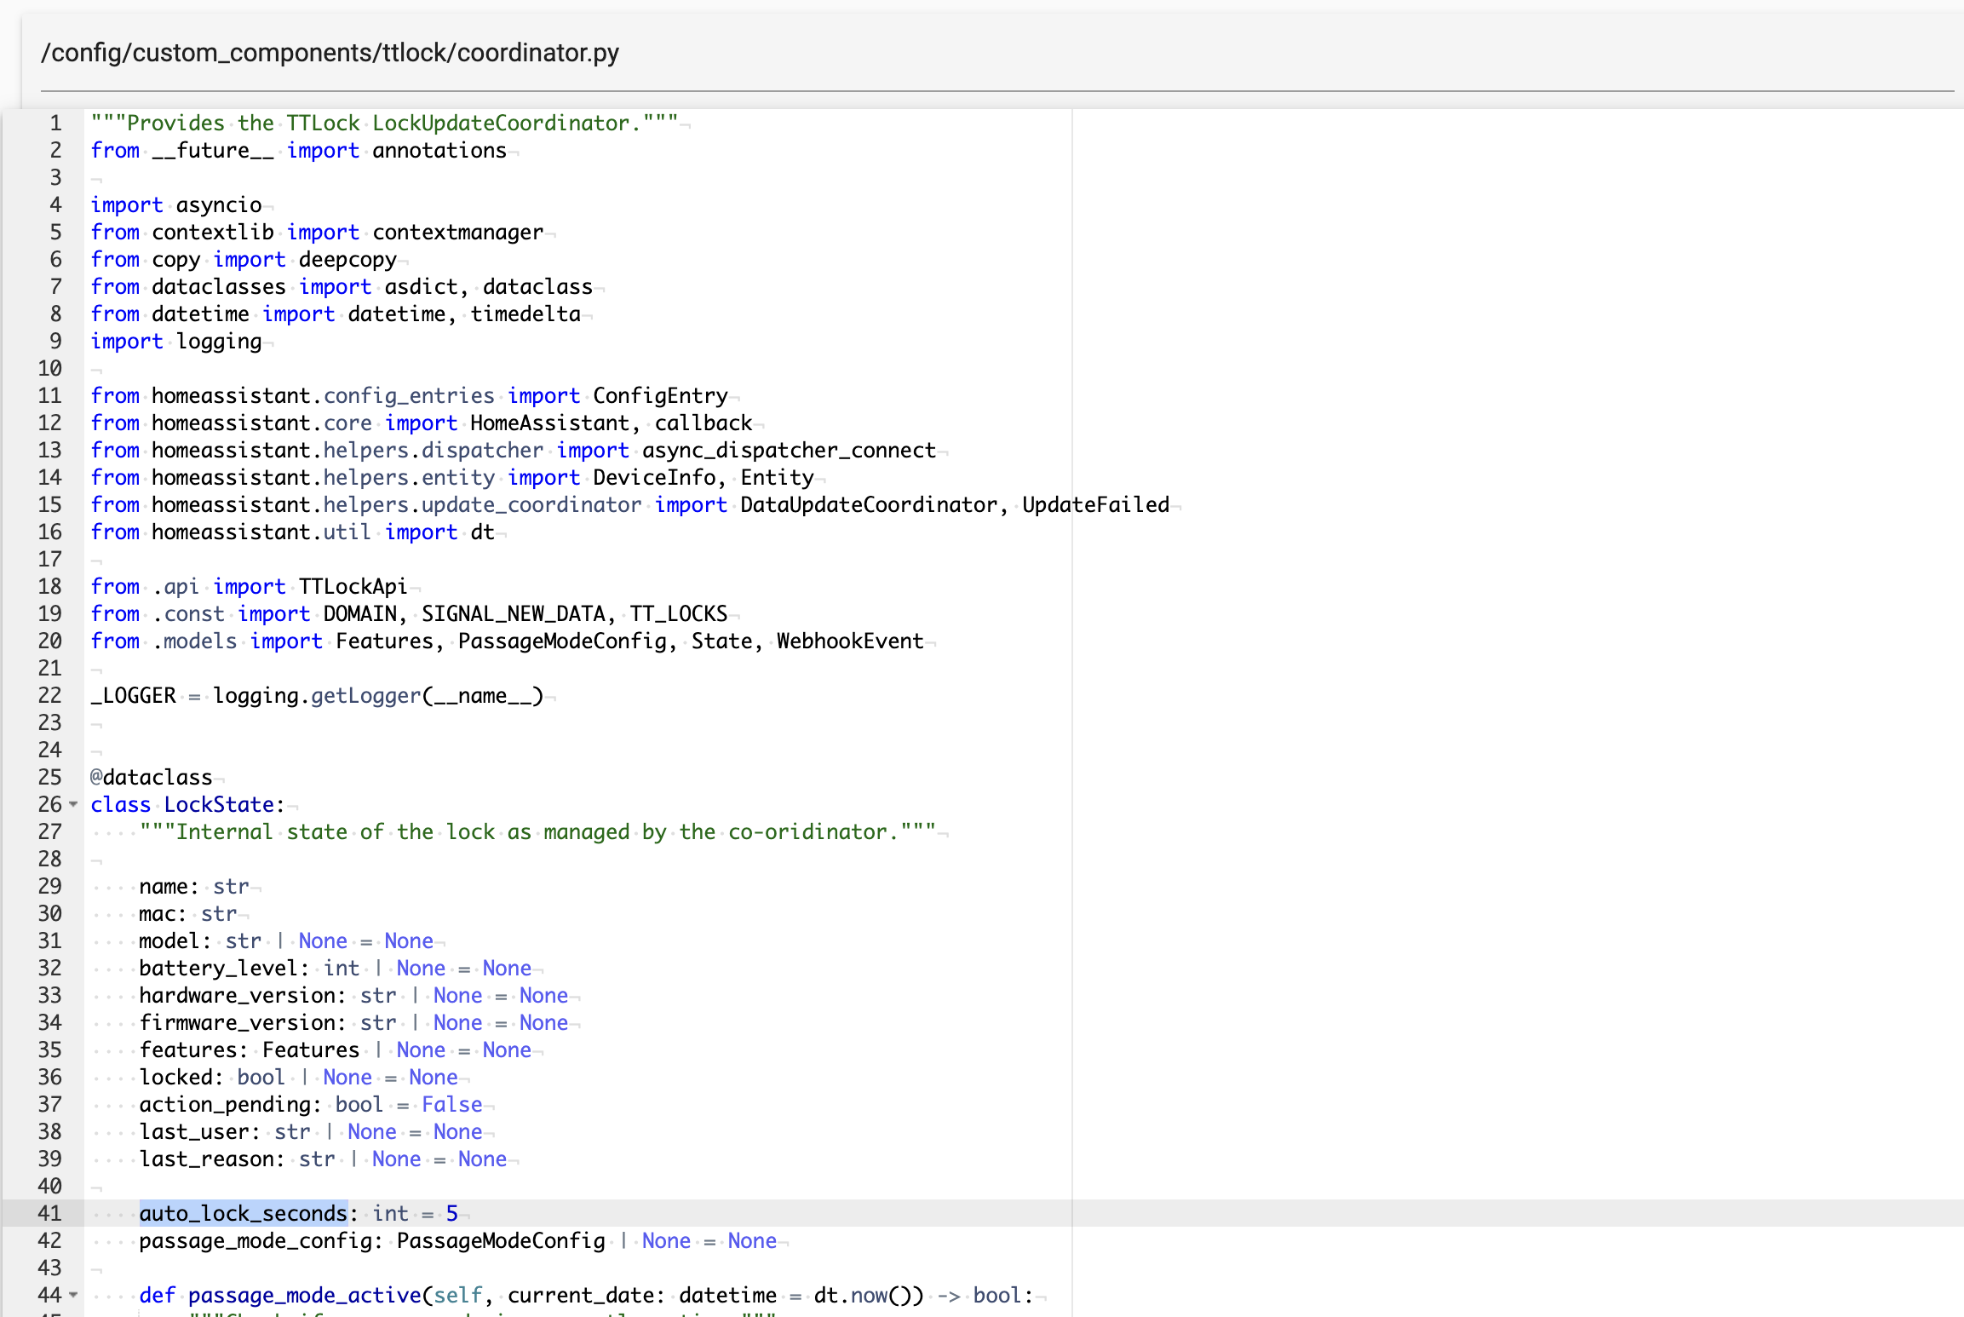Select the ConfigEntry import on line 11
Screen dimensions: 1964x1317
click(x=661, y=395)
